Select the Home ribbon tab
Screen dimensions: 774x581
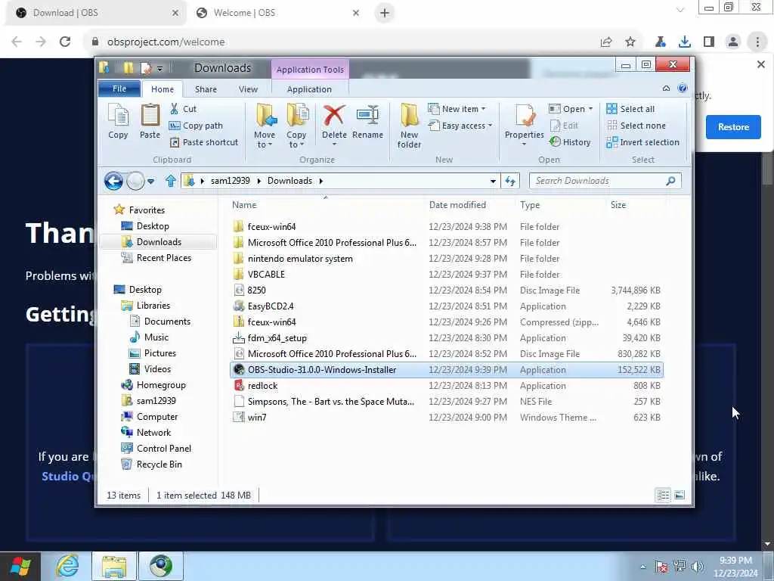163,89
